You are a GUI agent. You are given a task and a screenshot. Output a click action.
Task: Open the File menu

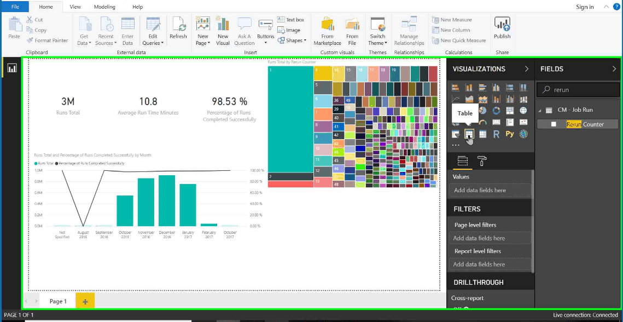point(15,7)
